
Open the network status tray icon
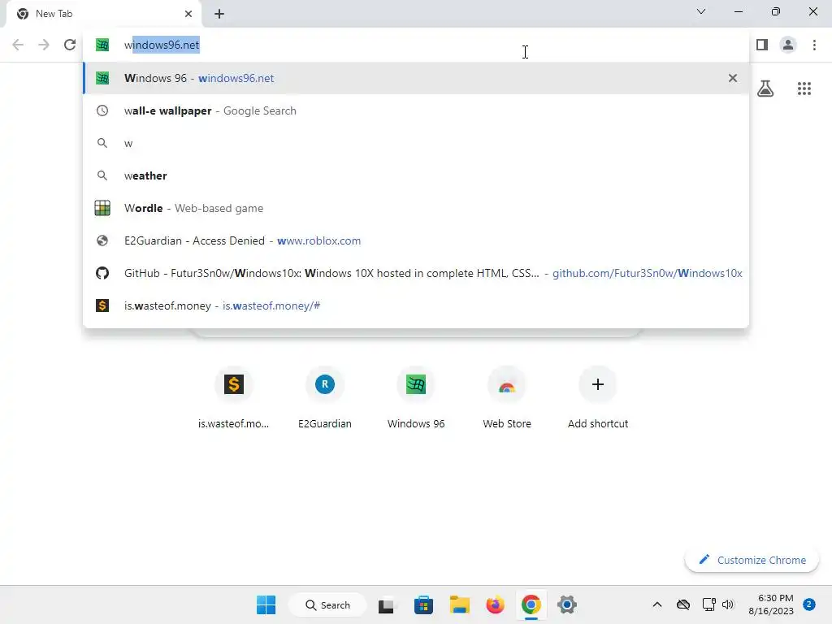[x=708, y=604]
